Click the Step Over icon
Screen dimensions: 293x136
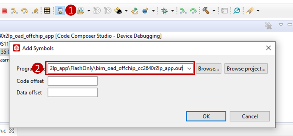(x=25, y=11)
